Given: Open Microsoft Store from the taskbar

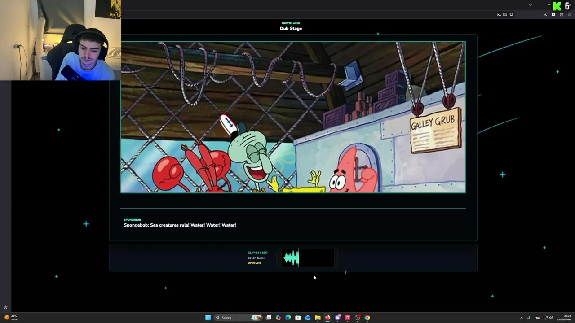Looking at the screenshot, I should click(x=298, y=318).
